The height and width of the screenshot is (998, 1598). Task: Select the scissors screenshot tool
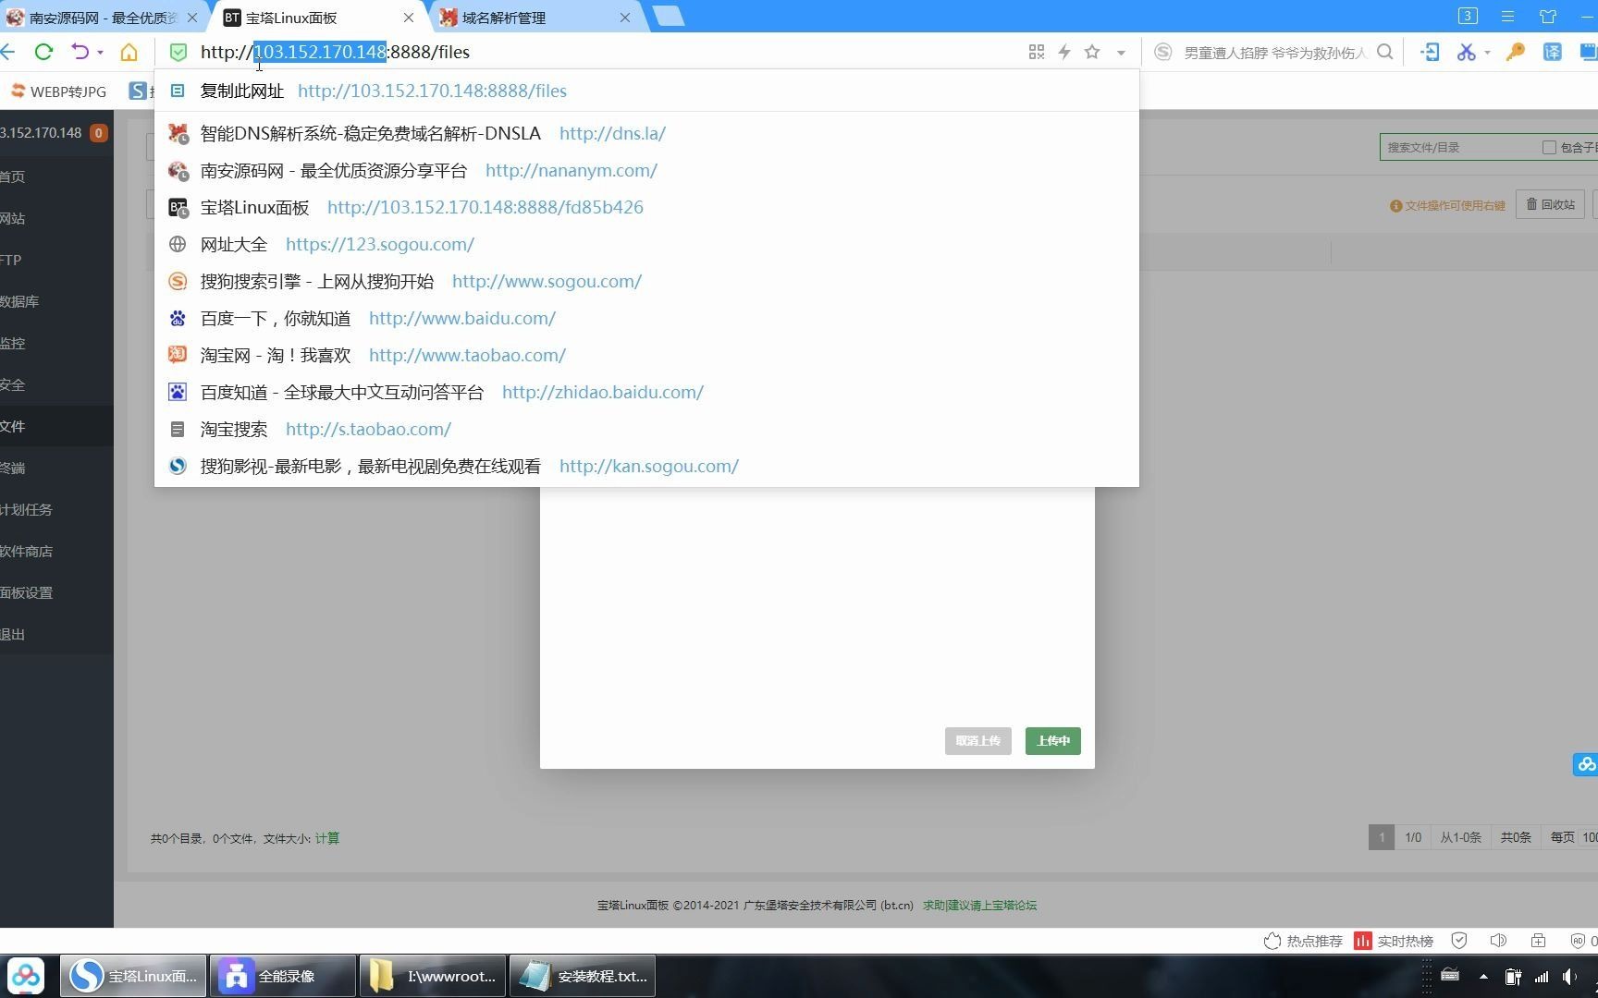point(1466,53)
